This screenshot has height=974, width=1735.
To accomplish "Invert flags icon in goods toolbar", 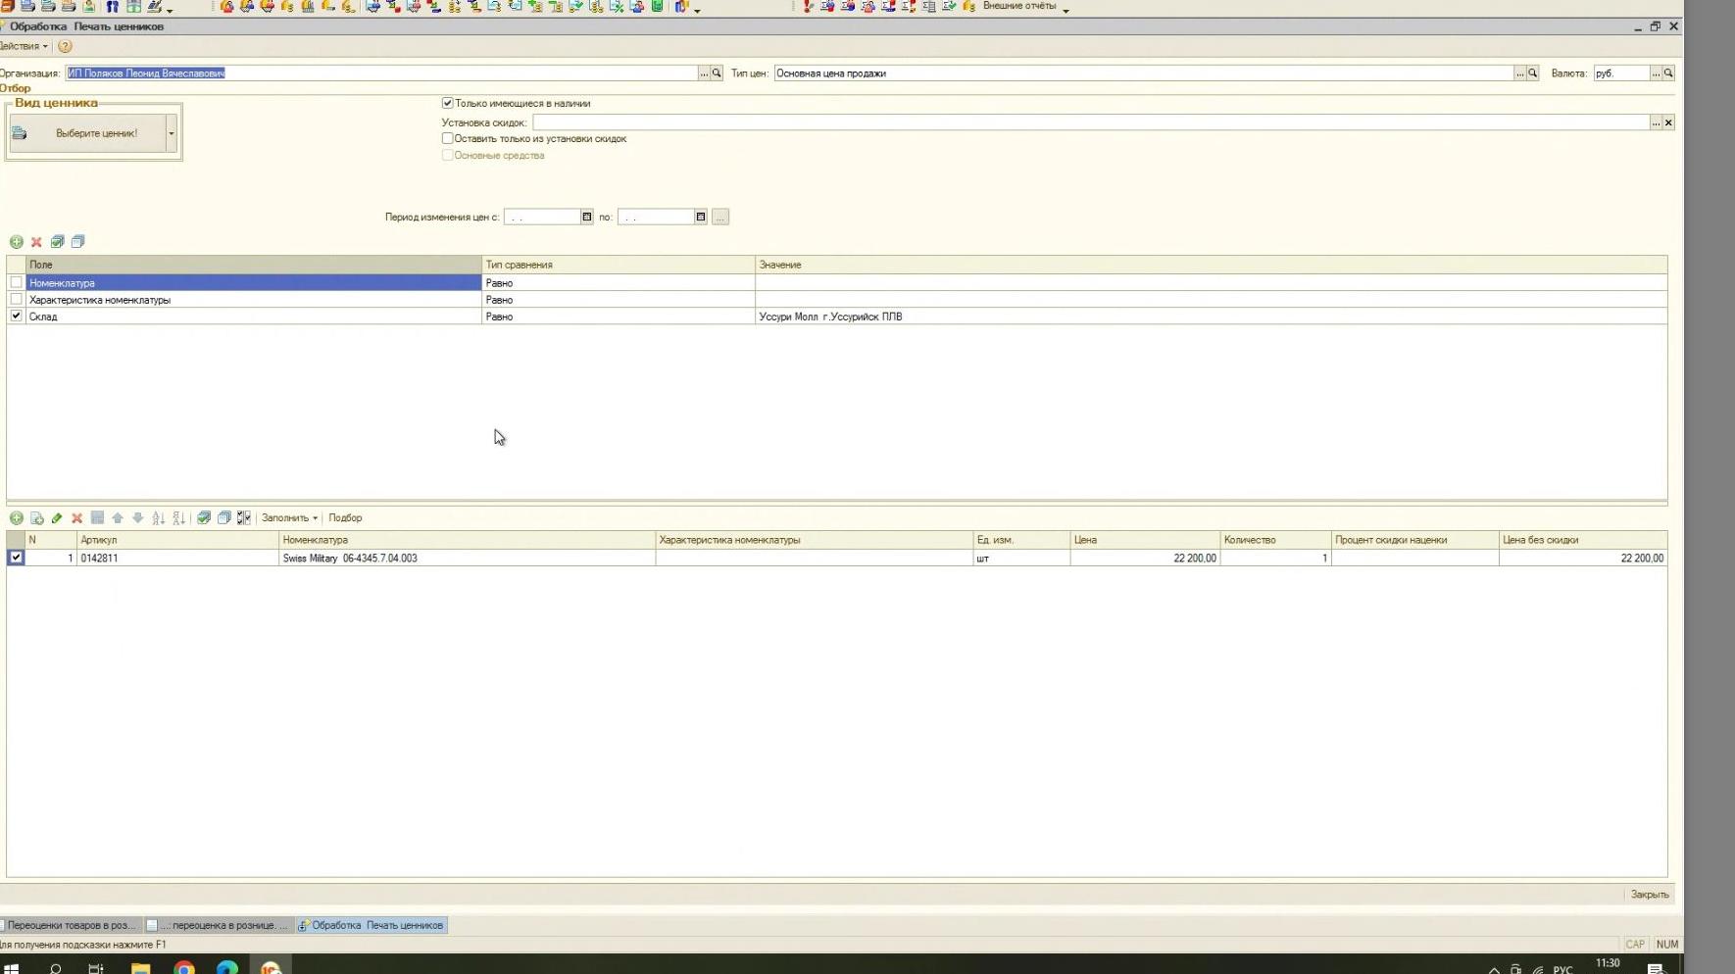I will 244,518.
